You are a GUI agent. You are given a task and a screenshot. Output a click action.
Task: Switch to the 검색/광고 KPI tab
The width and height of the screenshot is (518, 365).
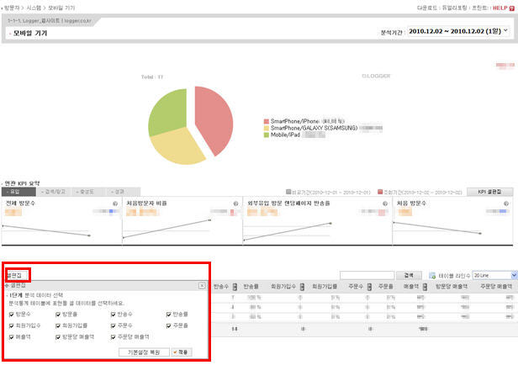click(52, 192)
